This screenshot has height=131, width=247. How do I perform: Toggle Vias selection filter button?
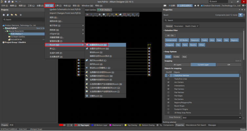[226, 40]
